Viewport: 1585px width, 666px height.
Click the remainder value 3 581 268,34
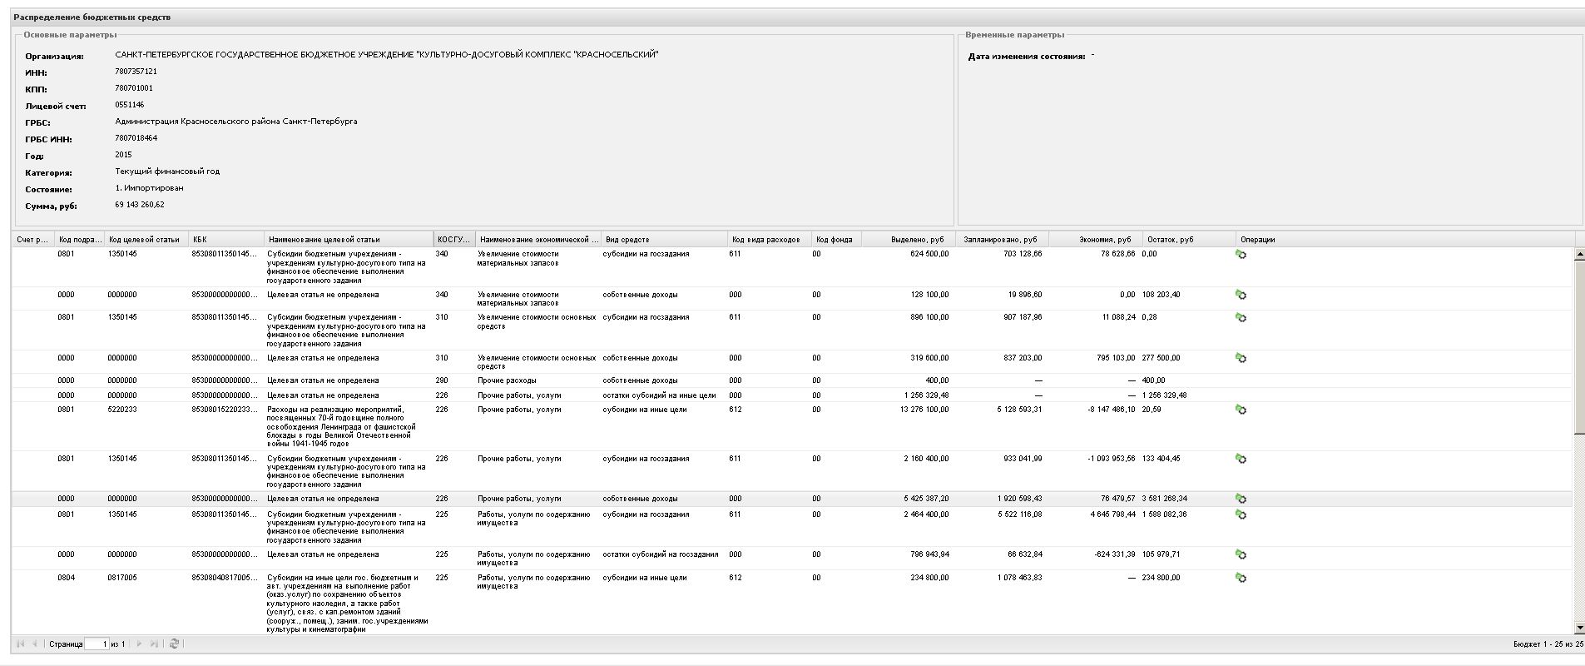pyautogui.click(x=1164, y=499)
